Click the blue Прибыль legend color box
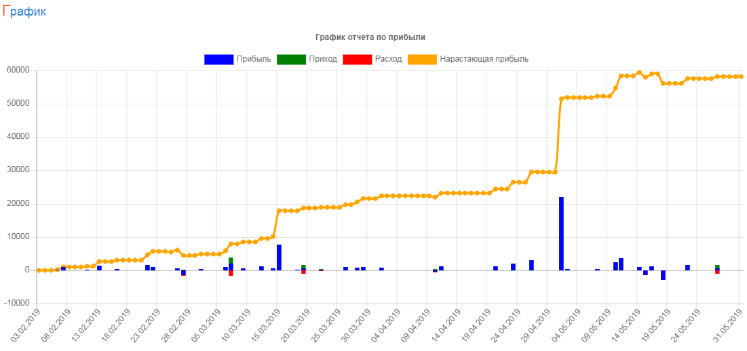The image size is (747, 351). coord(218,60)
